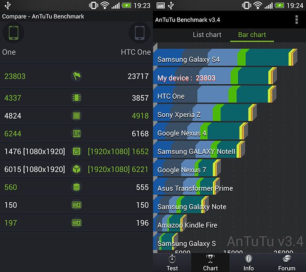Tap the One device name label
The height and width of the screenshot is (272, 306).
click(9, 52)
